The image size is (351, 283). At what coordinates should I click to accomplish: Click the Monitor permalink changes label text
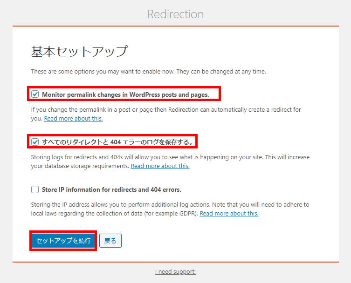pos(125,94)
